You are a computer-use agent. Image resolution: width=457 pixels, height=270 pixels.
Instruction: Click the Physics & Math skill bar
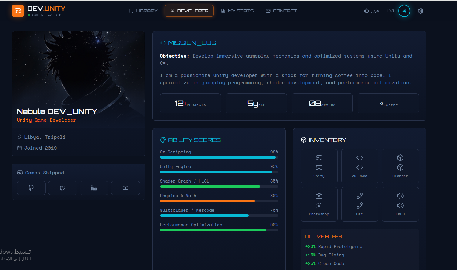[219, 201]
